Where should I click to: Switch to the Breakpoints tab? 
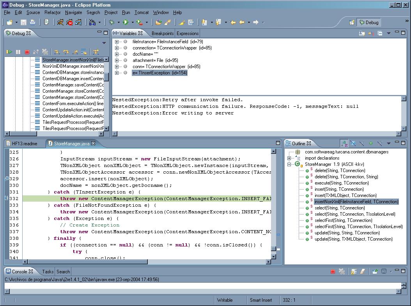pyautogui.click(x=163, y=33)
